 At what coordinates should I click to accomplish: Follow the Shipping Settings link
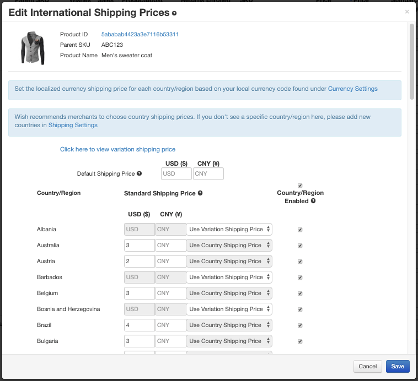point(73,125)
